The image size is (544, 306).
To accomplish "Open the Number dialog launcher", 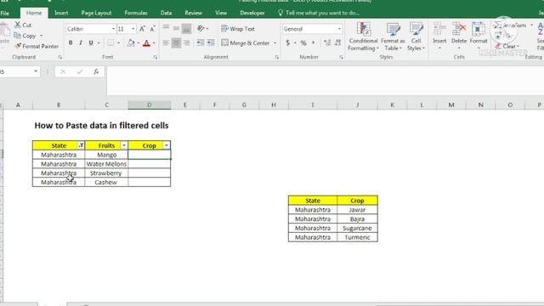I will 341,57.
